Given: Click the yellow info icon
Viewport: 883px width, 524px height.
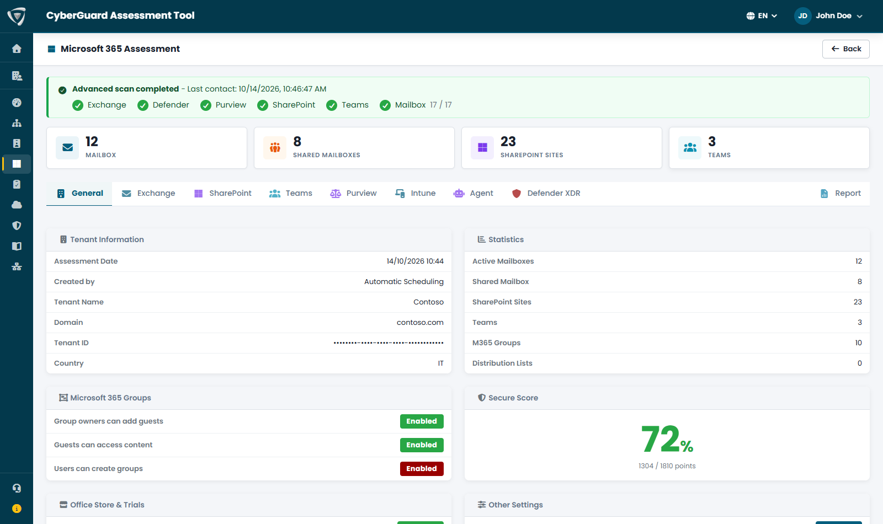Looking at the screenshot, I should tap(17, 509).
